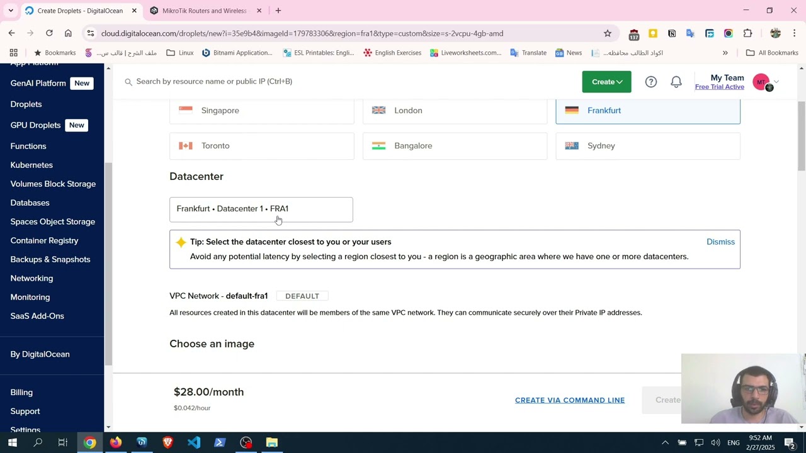Image resolution: width=806 pixels, height=453 pixels.
Task: Open the help question mark icon
Action: (x=651, y=82)
